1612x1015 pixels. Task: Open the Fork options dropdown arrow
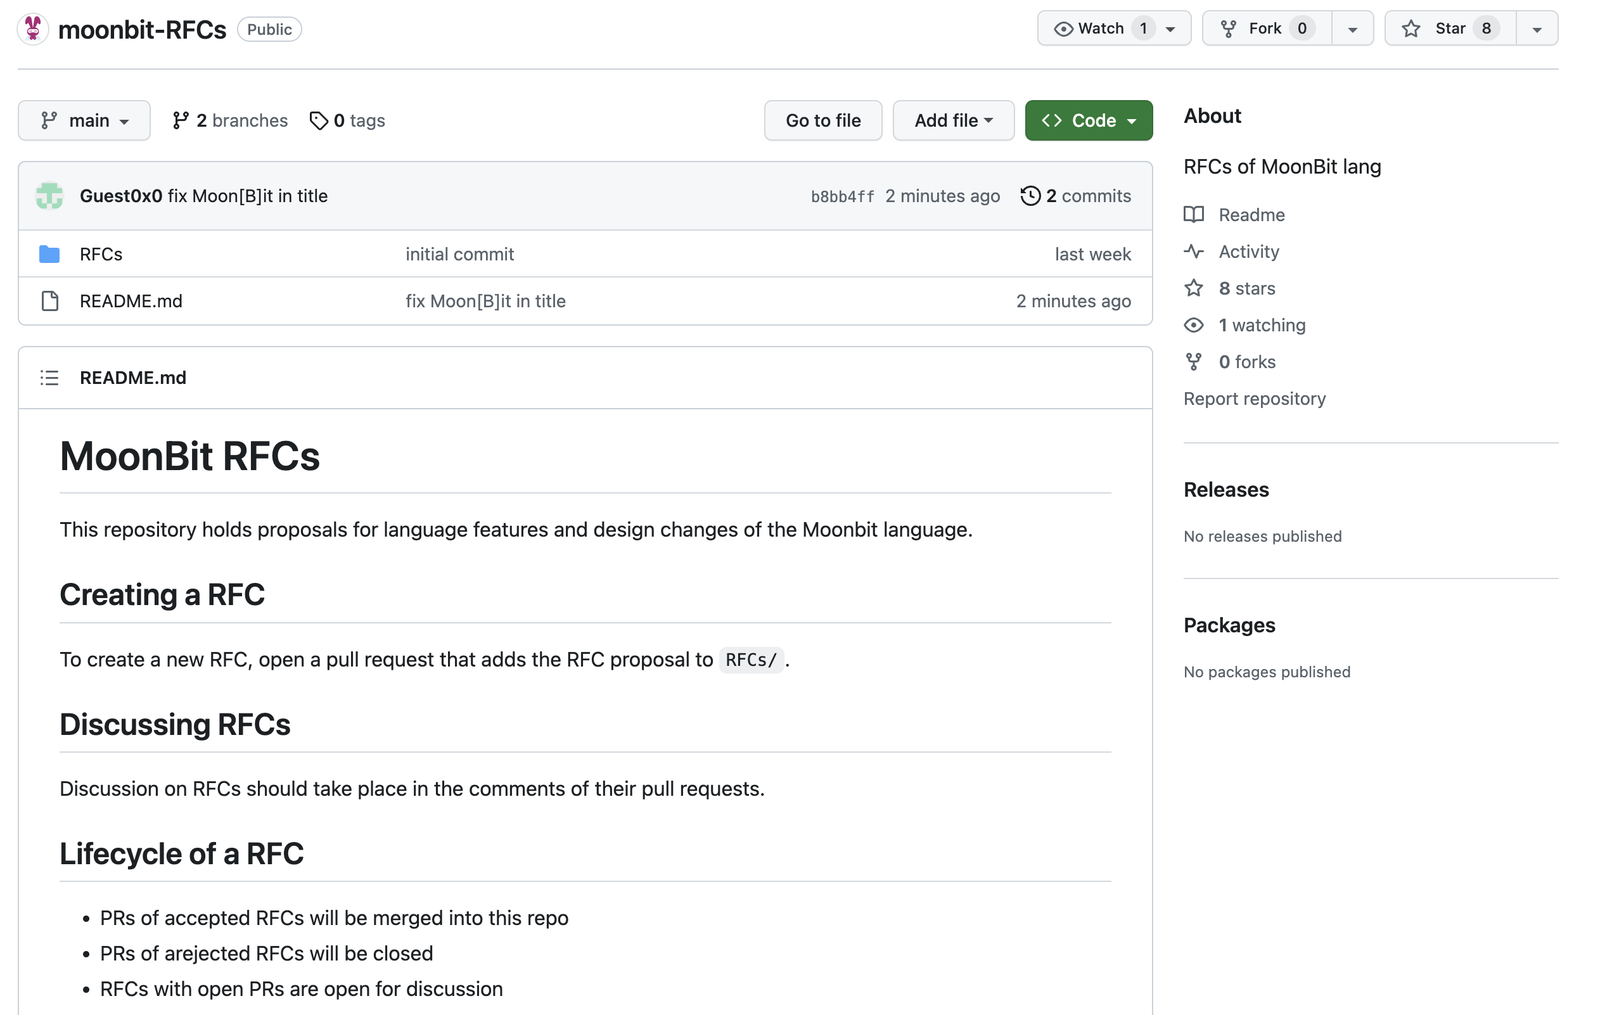(x=1352, y=29)
